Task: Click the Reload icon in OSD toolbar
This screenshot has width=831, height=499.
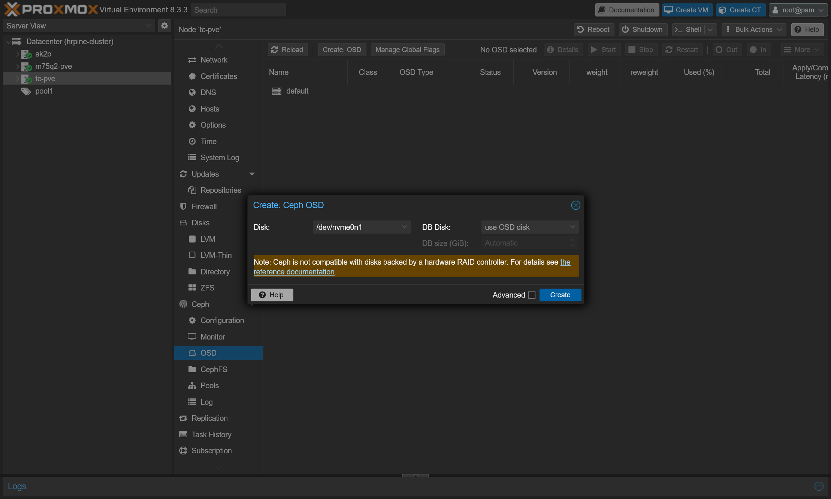Action: click(x=275, y=50)
